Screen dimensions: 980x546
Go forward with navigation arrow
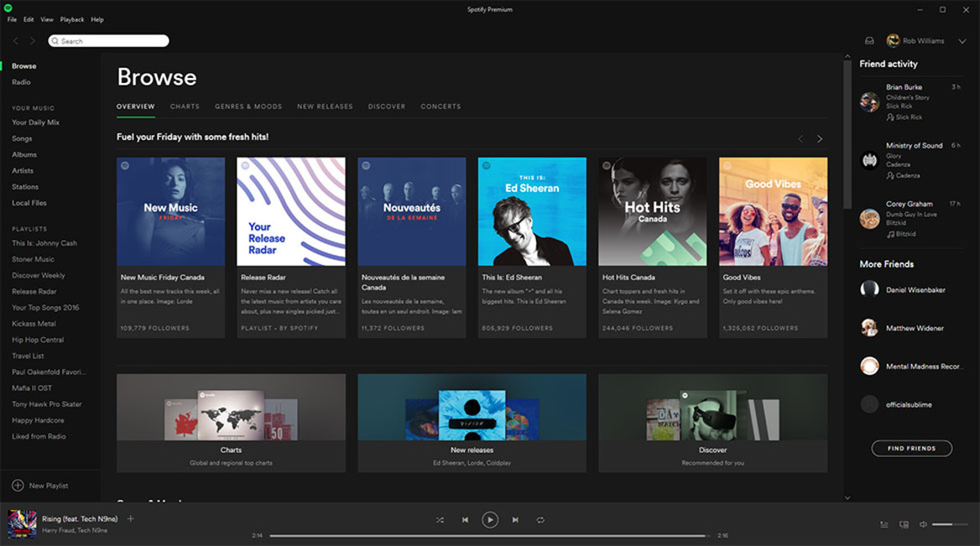click(33, 41)
